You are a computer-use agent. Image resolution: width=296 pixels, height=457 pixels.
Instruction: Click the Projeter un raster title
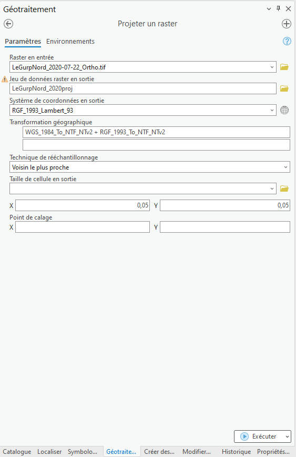[x=147, y=24]
